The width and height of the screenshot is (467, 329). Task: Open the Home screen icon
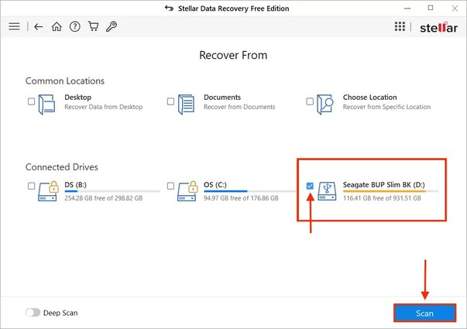pyautogui.click(x=57, y=26)
